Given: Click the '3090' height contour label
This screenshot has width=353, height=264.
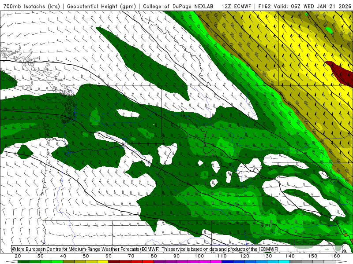Looking at the screenshot, I should [266, 226].
